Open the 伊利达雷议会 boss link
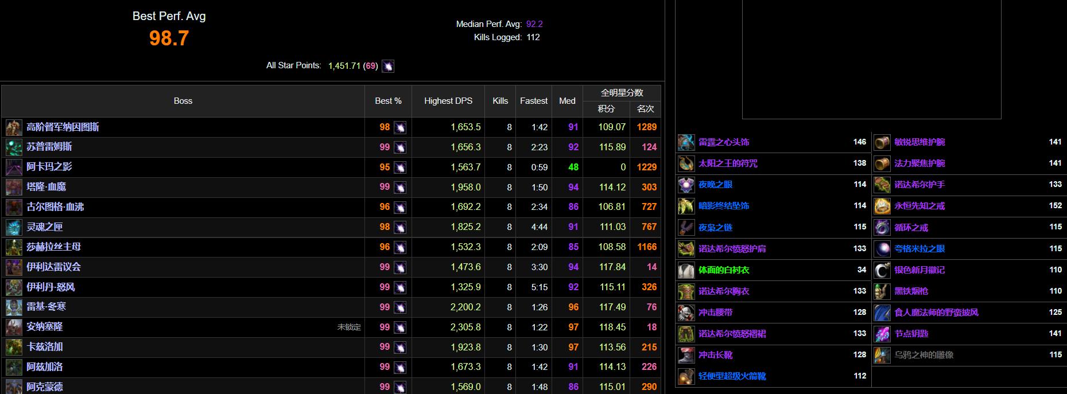 click(53, 267)
